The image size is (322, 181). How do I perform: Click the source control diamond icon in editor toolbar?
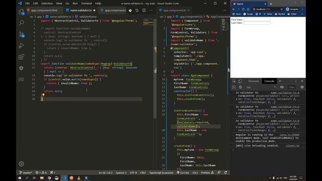click(x=130, y=10)
